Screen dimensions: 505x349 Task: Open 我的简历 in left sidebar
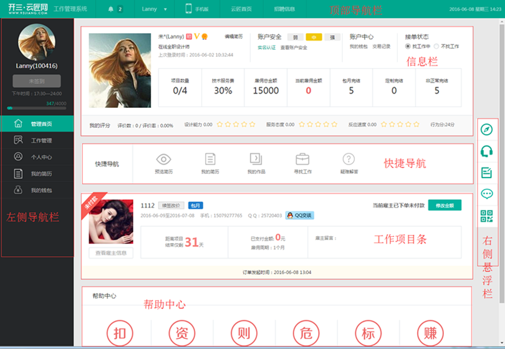click(x=37, y=174)
